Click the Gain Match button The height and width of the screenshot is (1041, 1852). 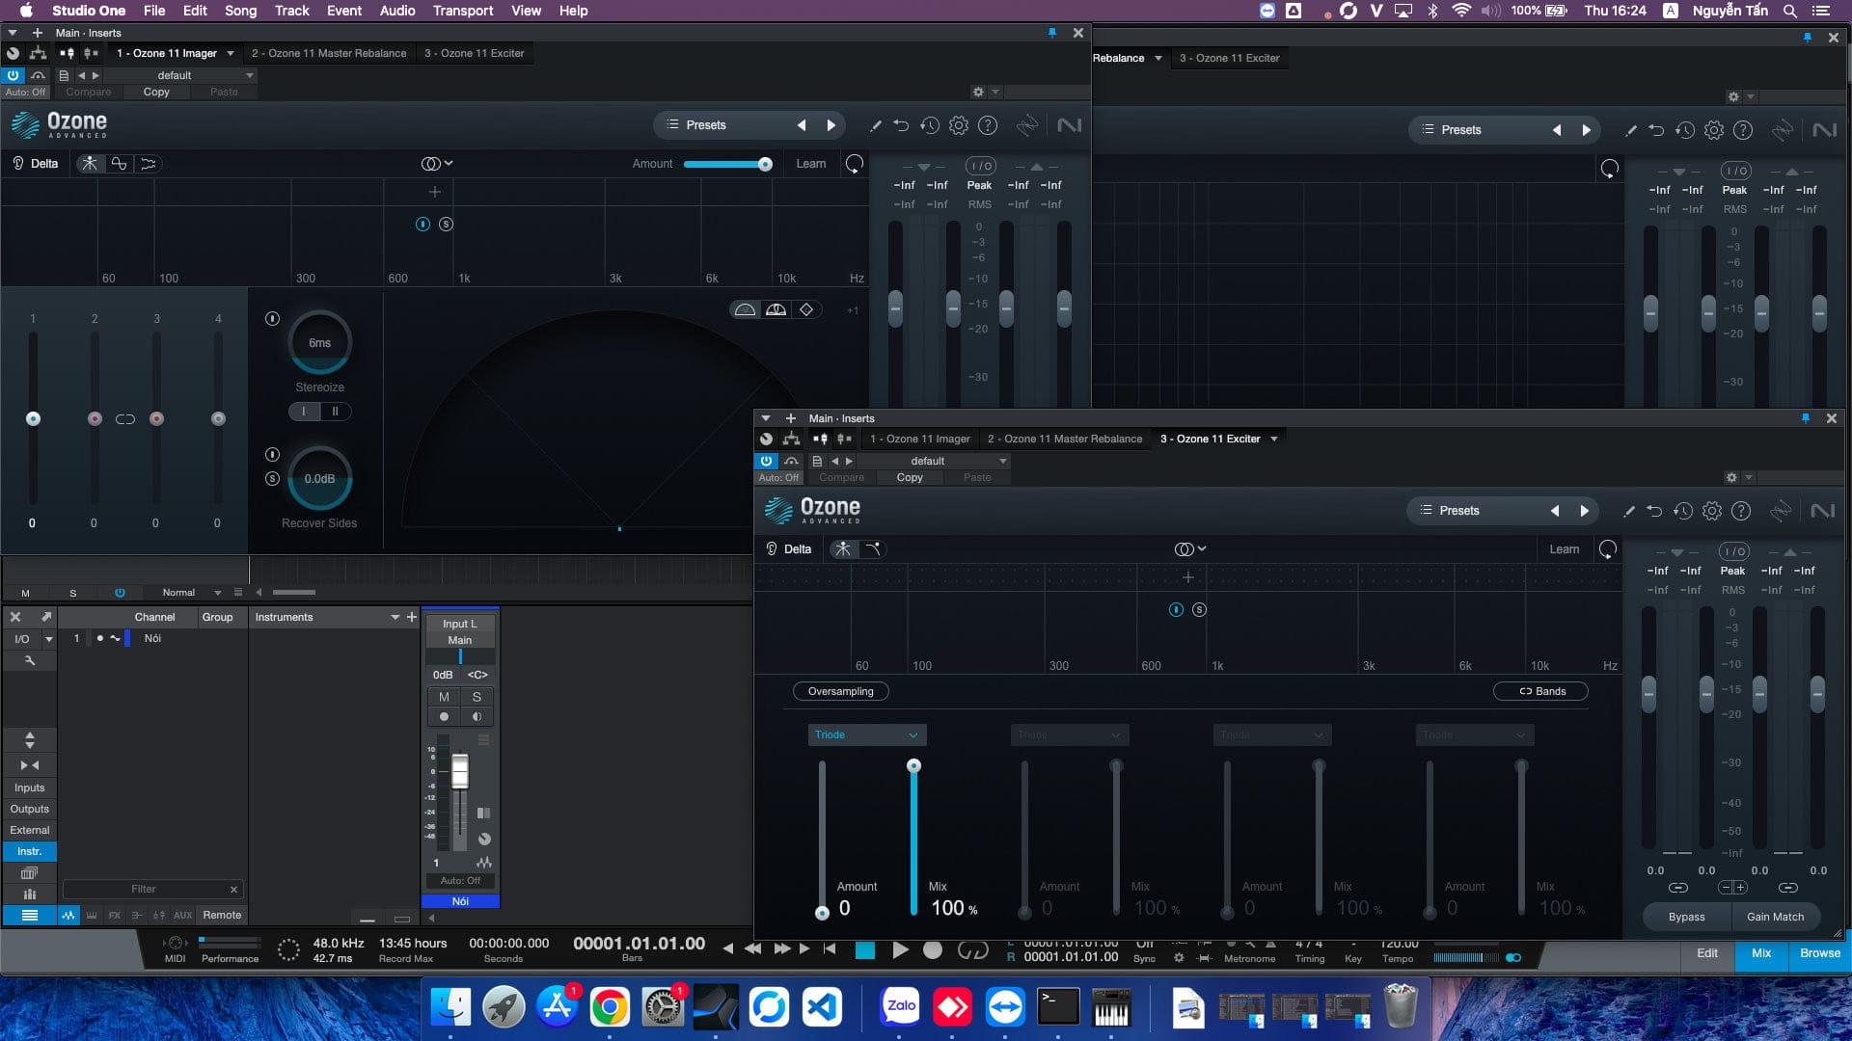pyautogui.click(x=1775, y=918)
